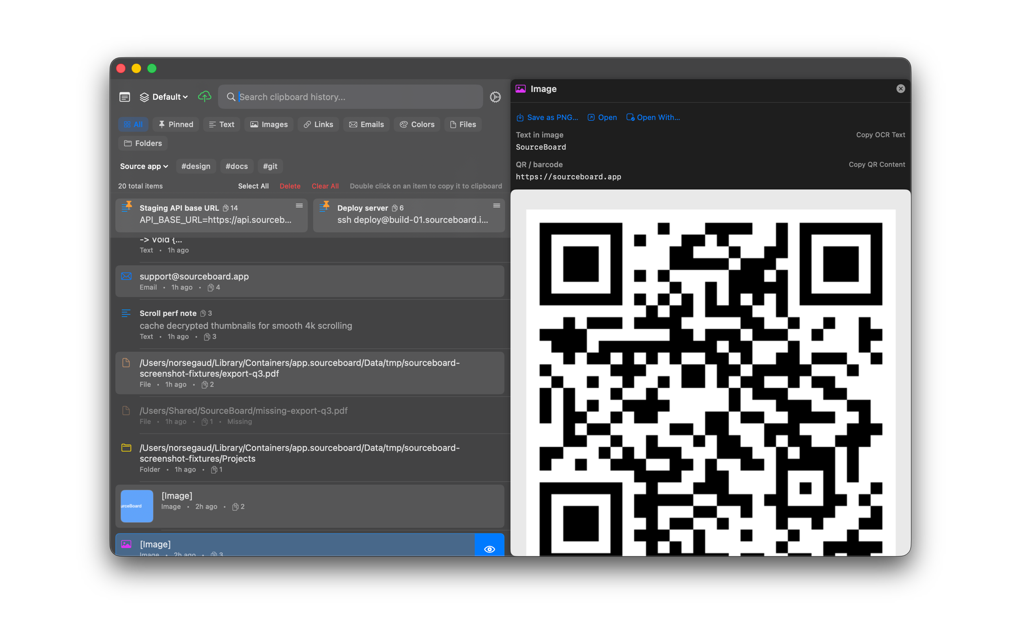
Task: Filter by Emails tab
Action: pyautogui.click(x=366, y=124)
